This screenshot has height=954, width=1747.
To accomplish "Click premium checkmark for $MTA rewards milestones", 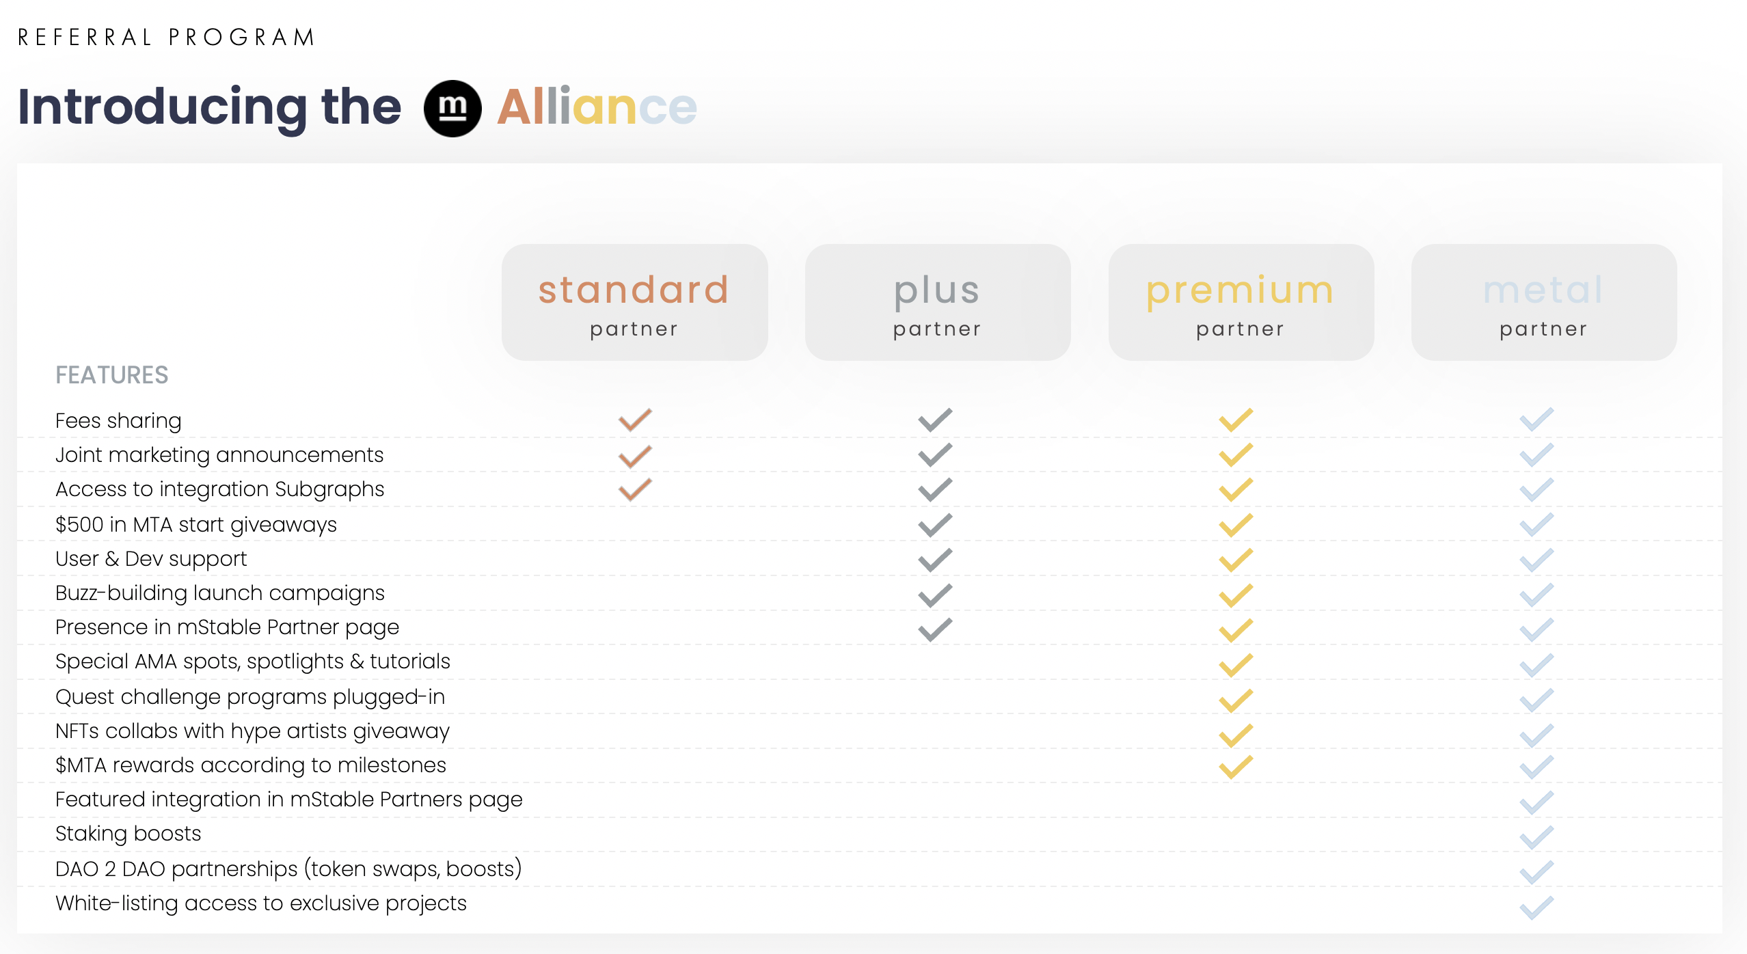I will [1236, 767].
